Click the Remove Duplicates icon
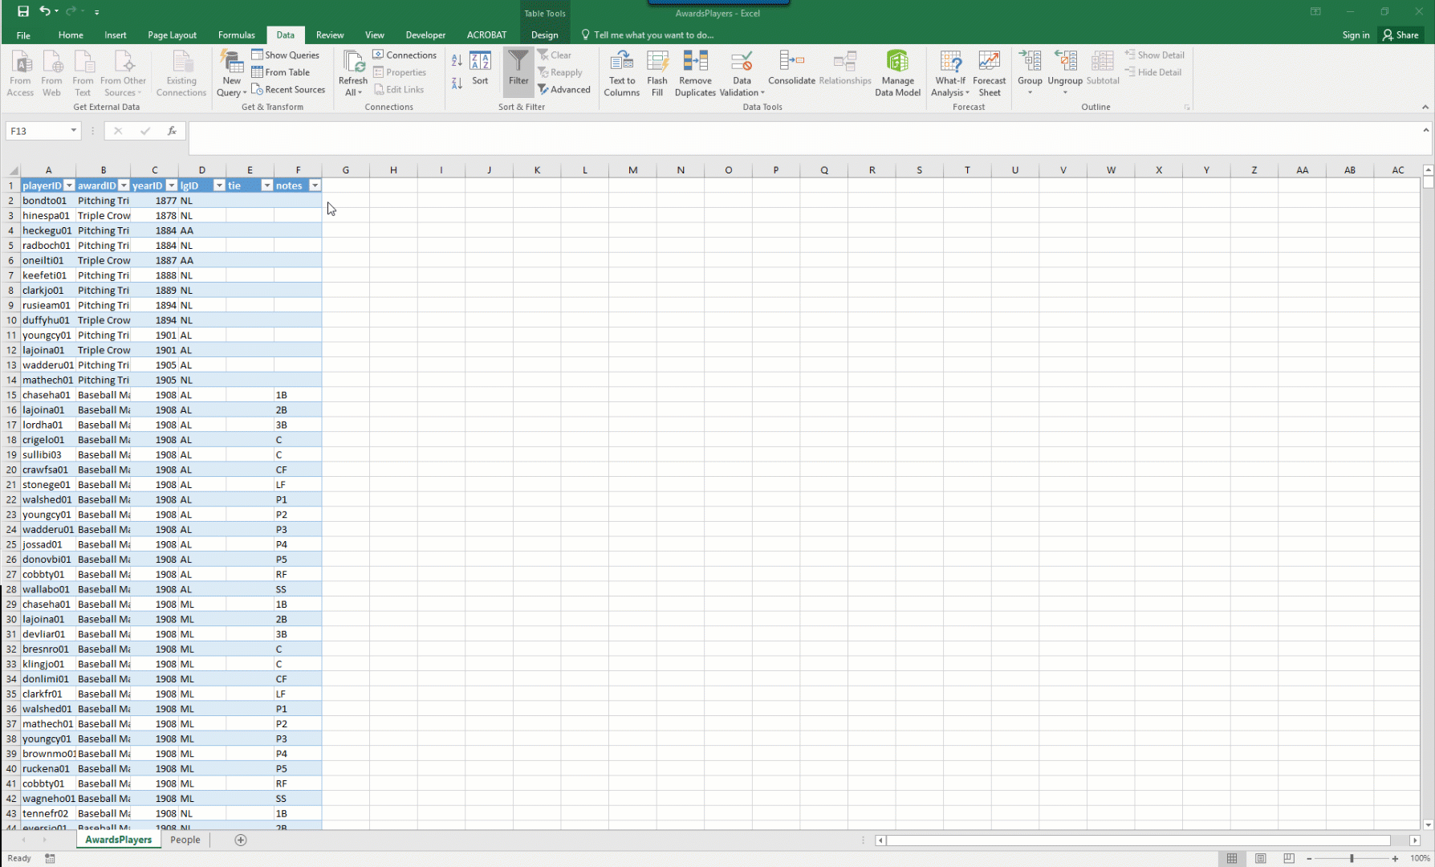 695,63
